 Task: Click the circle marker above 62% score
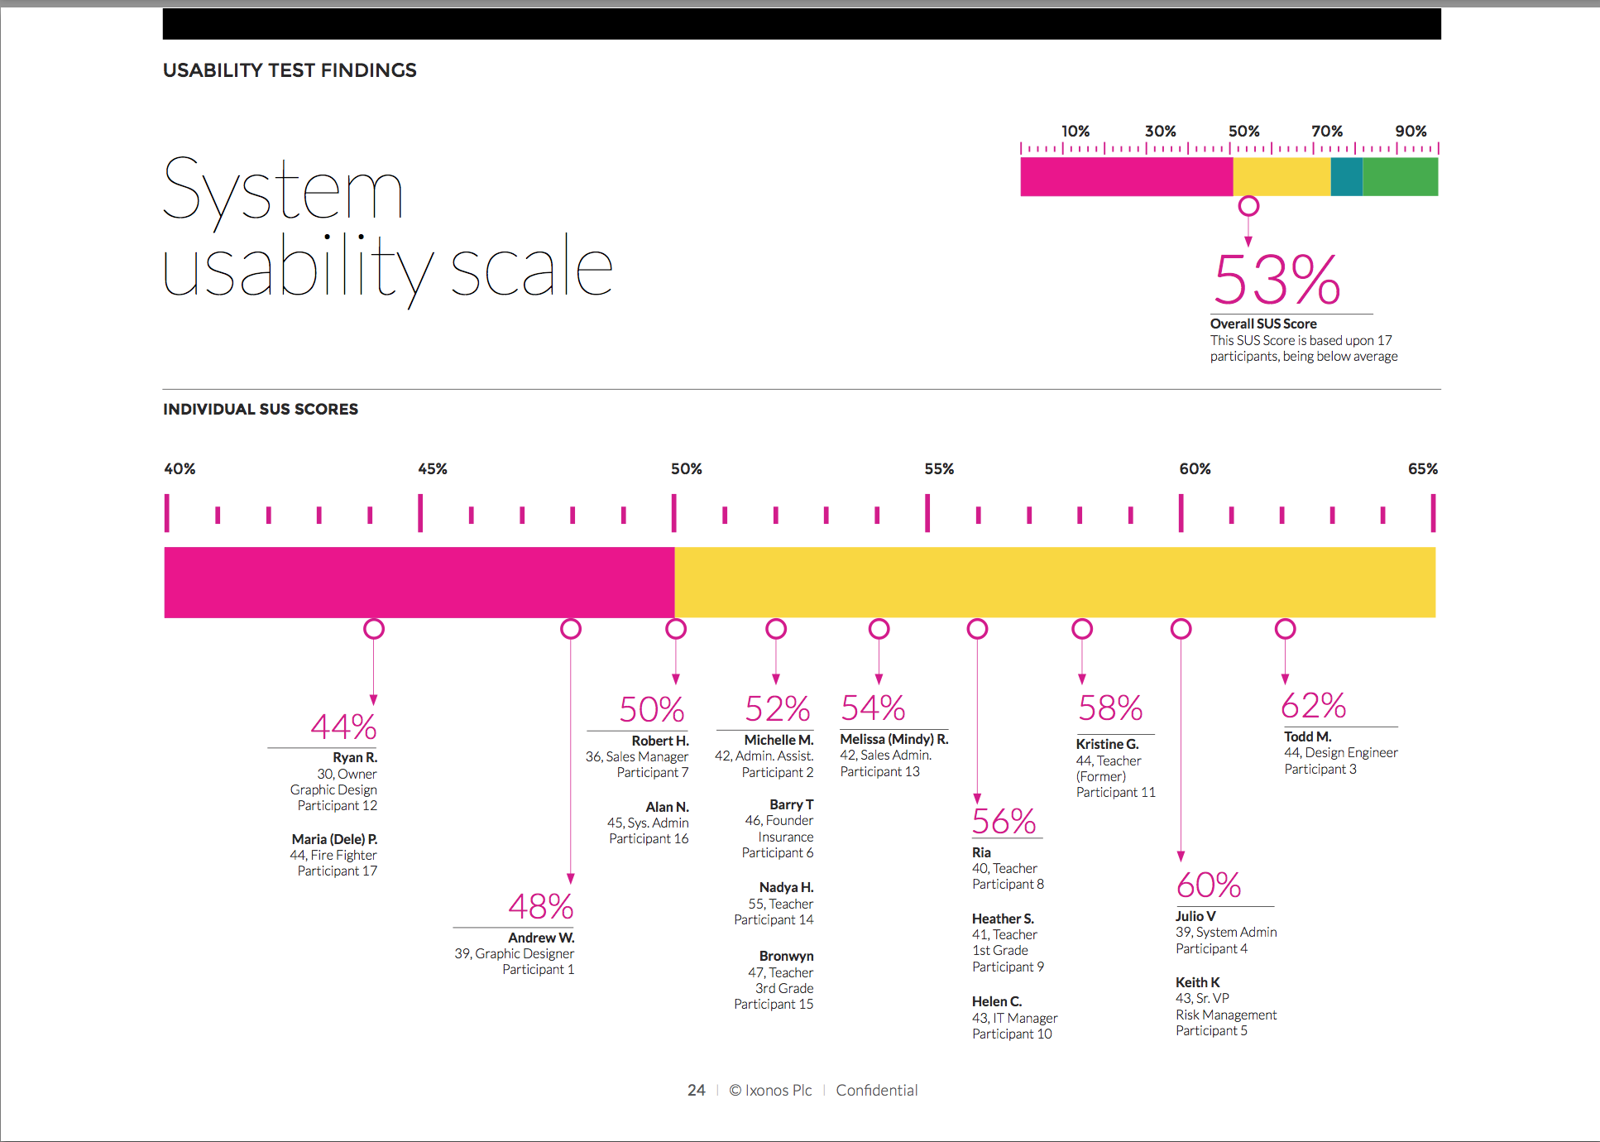pos(1285,629)
